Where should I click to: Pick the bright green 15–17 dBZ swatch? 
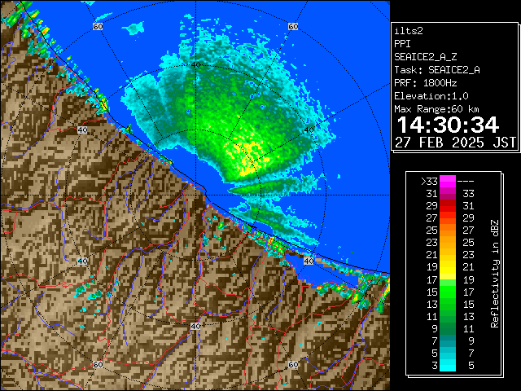(x=448, y=292)
